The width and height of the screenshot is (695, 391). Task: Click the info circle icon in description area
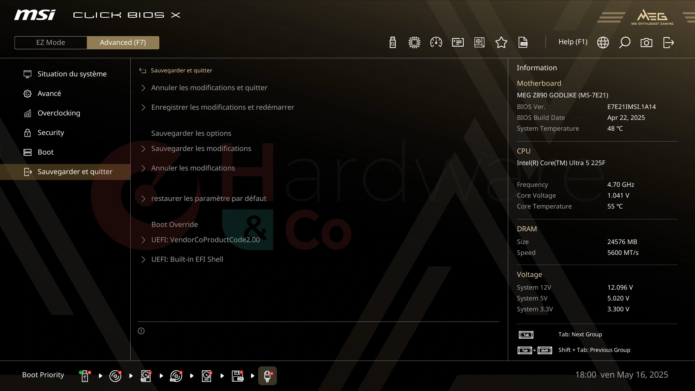pos(141,331)
